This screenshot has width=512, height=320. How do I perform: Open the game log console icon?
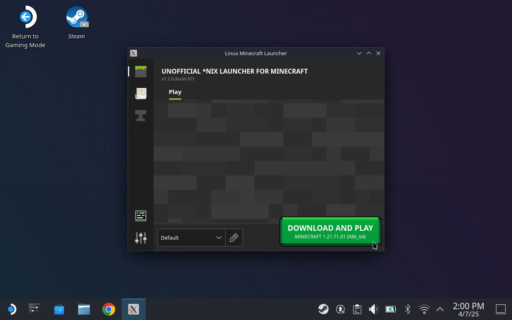[x=141, y=216]
